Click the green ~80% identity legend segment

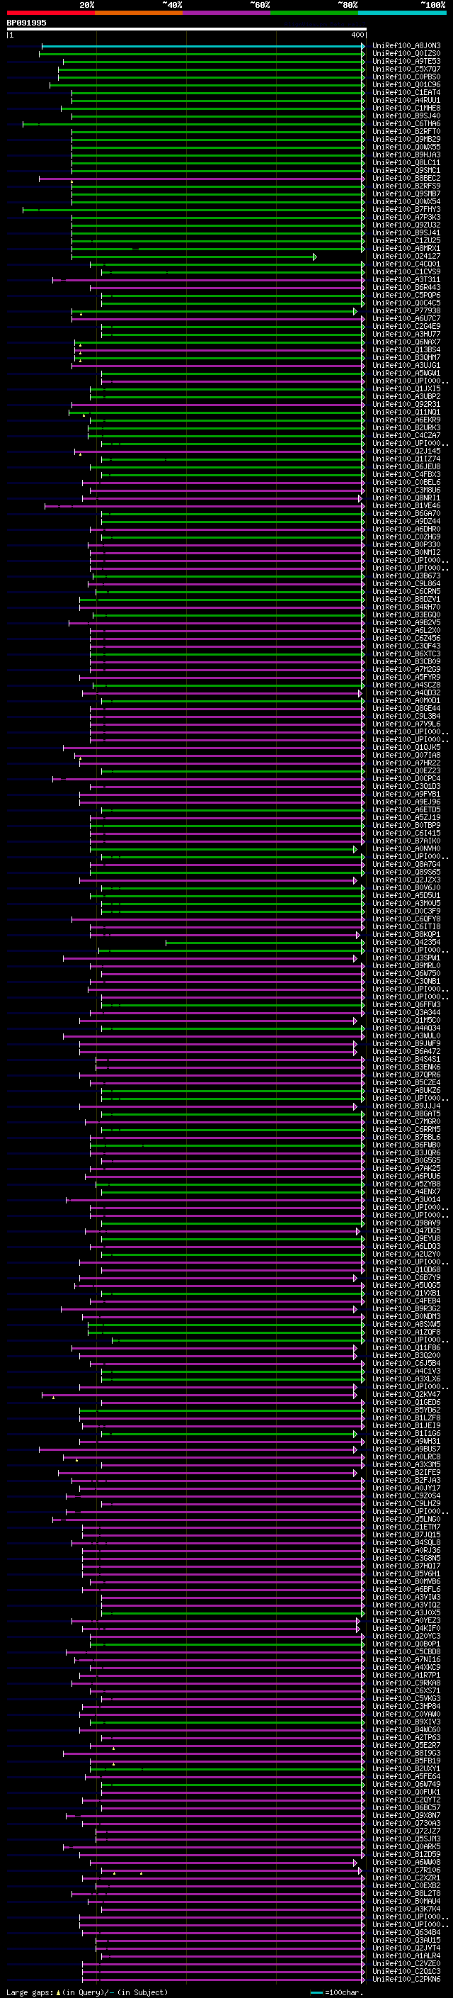314,13
